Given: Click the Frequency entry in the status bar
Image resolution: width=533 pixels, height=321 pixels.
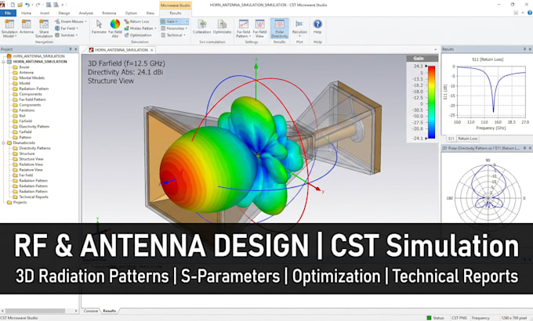Looking at the screenshot, I should tap(480, 318).
